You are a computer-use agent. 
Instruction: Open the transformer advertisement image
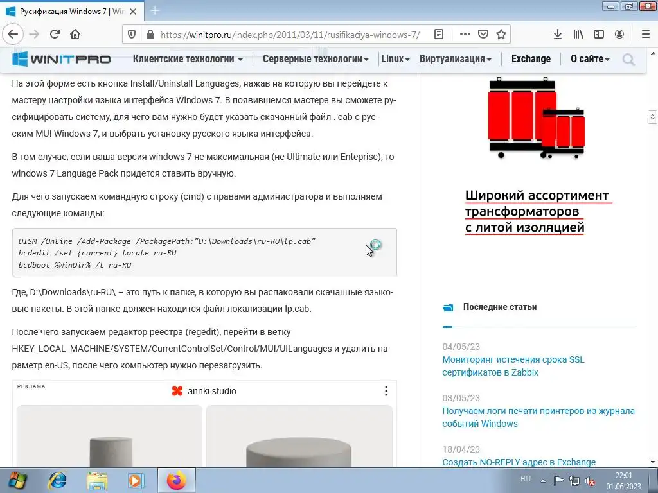(x=537, y=118)
